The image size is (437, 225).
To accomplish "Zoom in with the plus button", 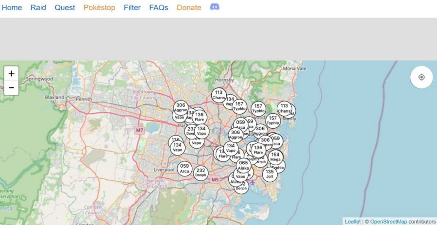I will click(x=12, y=73).
